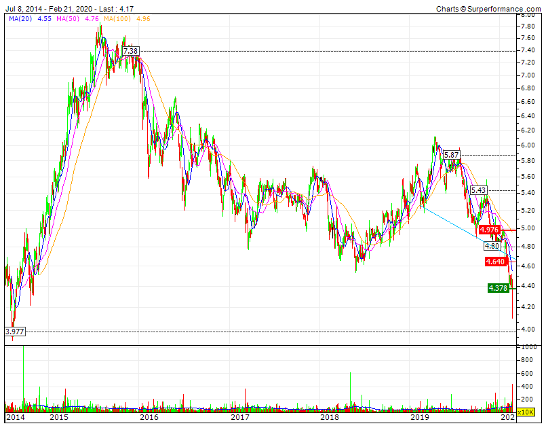
Task: Click the 6.00 price axis label
Action: pos(528,145)
